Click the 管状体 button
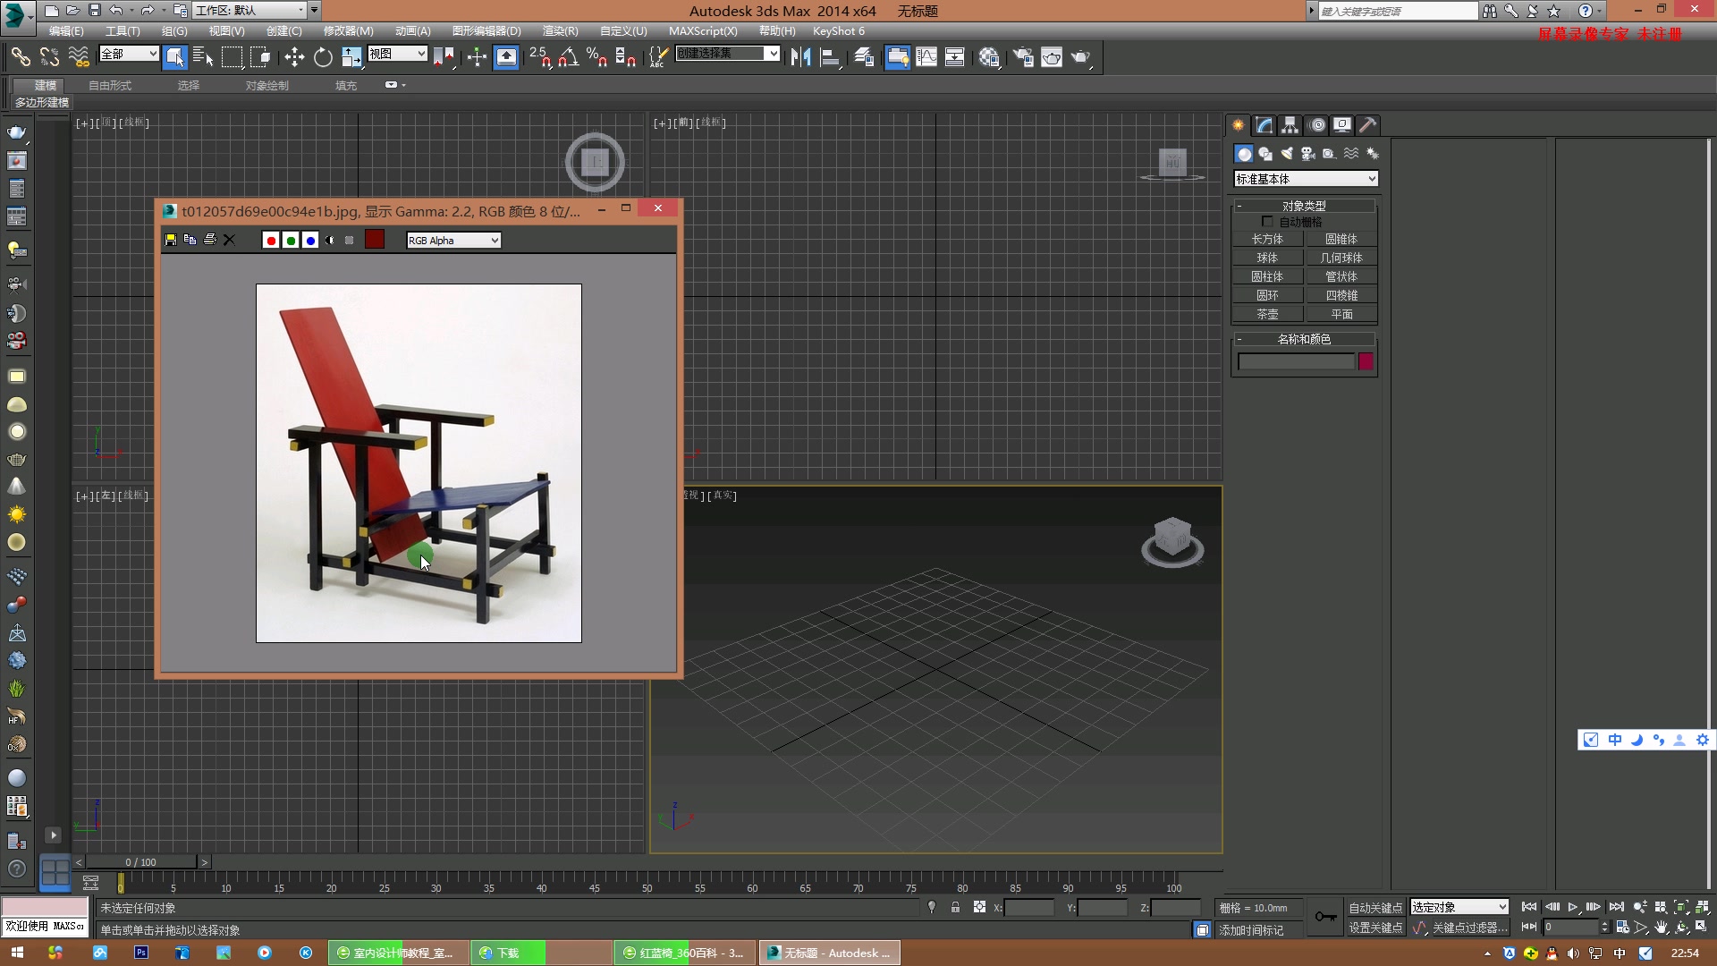Viewport: 1717px width, 966px height. pos(1341,276)
